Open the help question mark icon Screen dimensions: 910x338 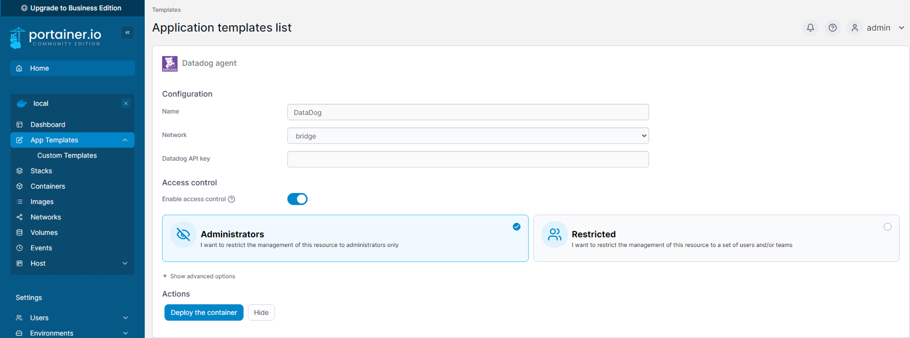coord(832,28)
